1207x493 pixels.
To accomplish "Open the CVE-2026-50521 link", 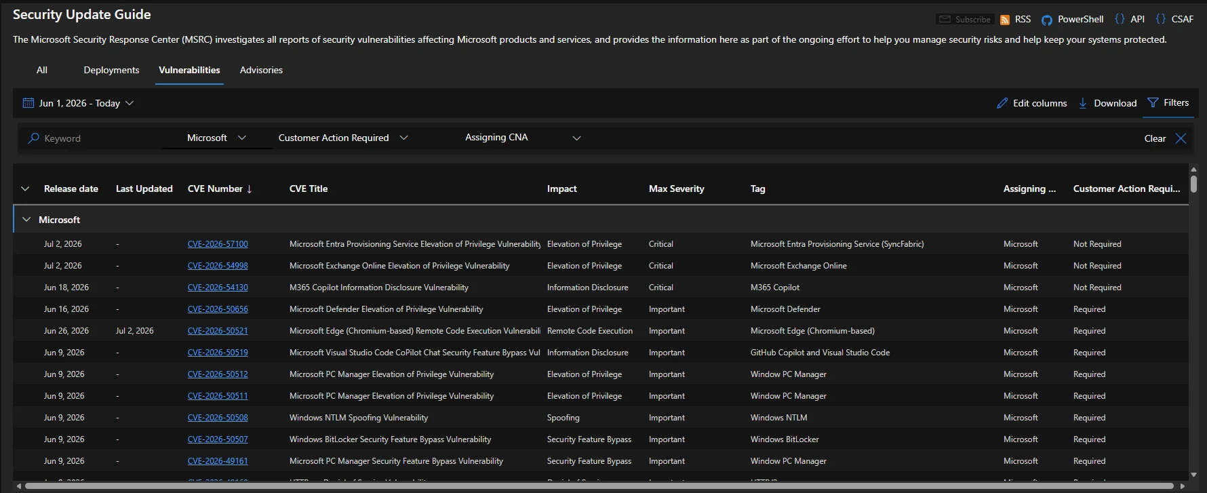I will tap(218, 331).
